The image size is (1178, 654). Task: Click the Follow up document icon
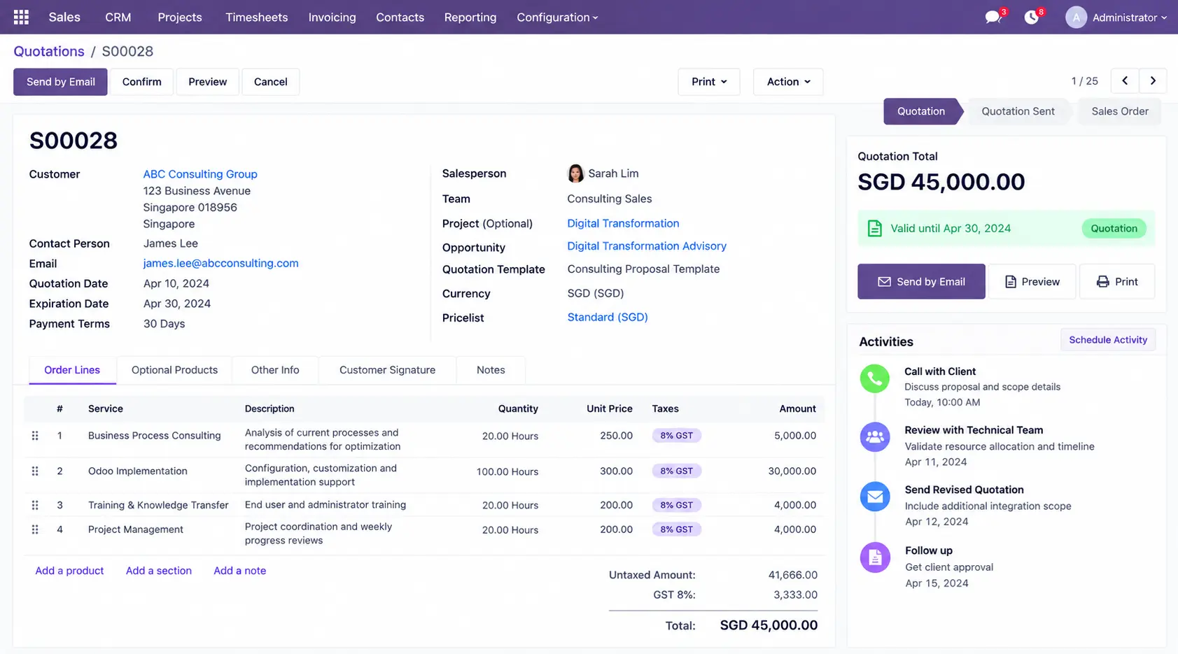point(875,557)
